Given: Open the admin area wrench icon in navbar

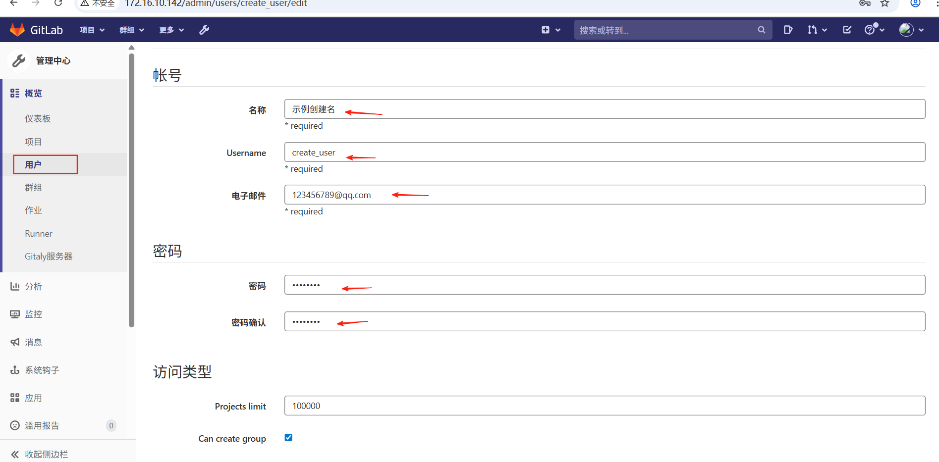Looking at the screenshot, I should pos(204,30).
